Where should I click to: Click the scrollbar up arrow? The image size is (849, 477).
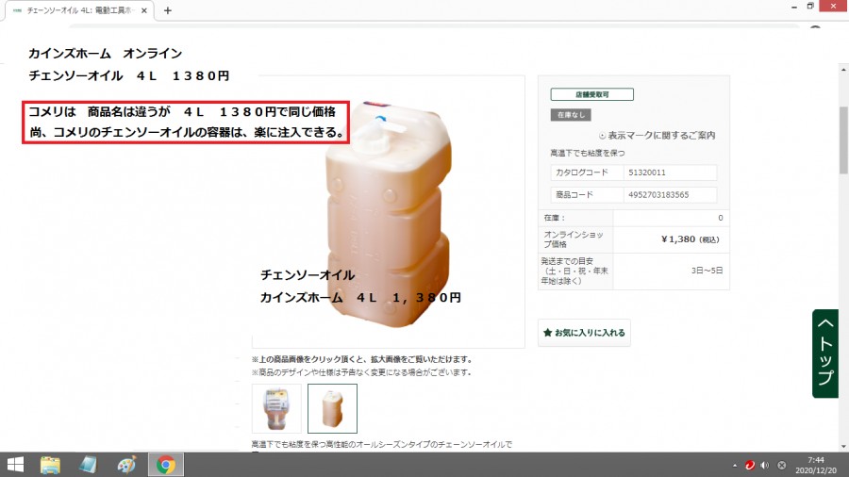coord(843,70)
